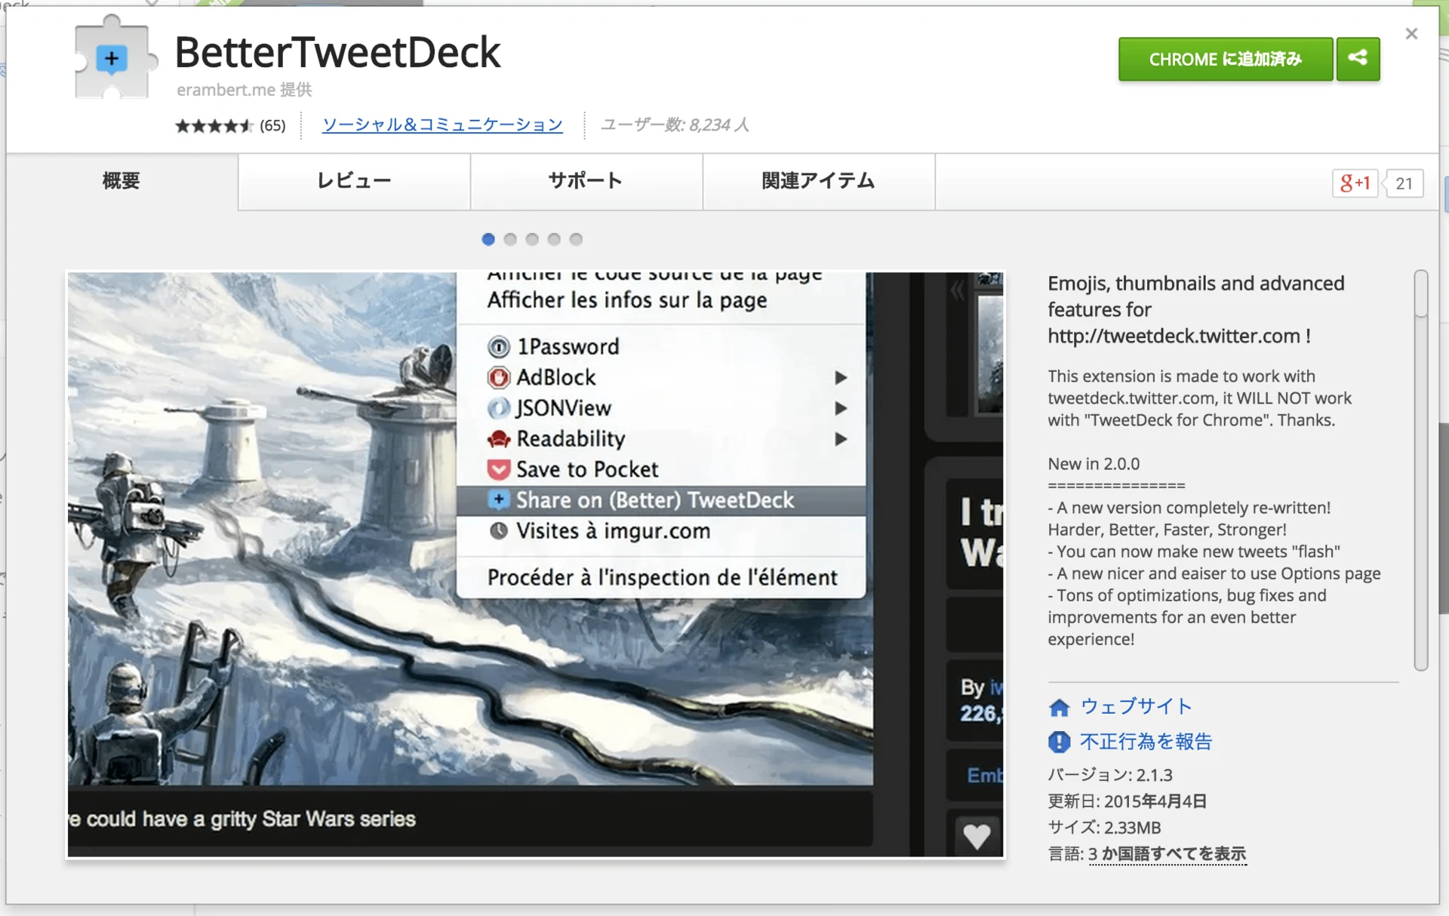Image resolution: width=1449 pixels, height=916 pixels.
Task: Select Afficher les infos sur la page
Action: pos(627,300)
